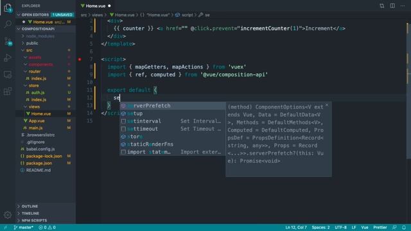411x231 pixels.
Task: Change indentation via Spaces: 2
Action: tap(320, 227)
